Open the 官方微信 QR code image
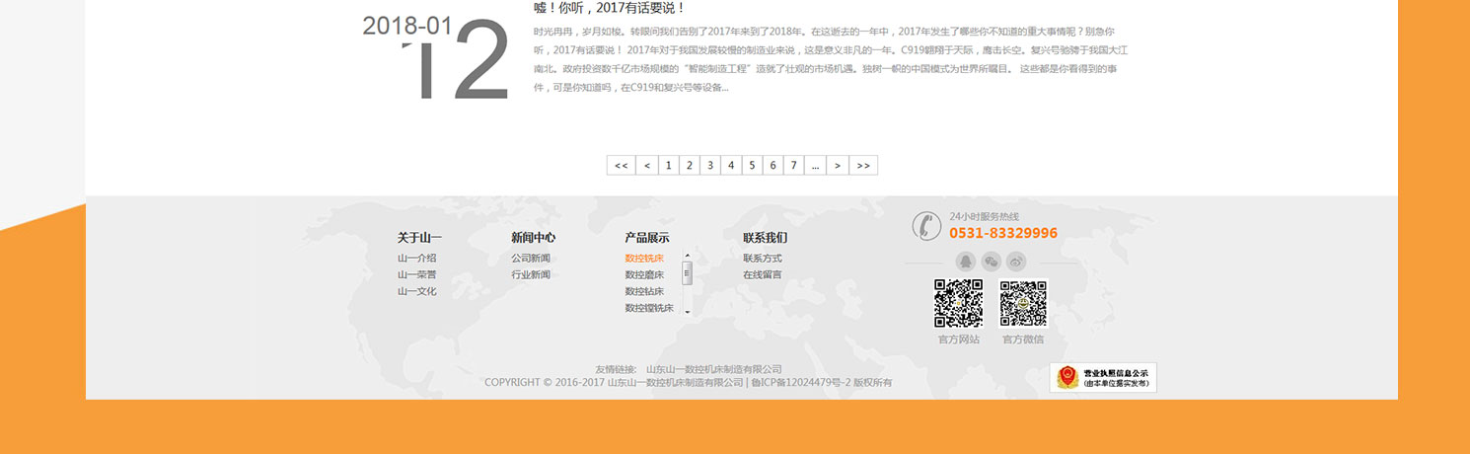This screenshot has width=1470, height=454. coord(1023,303)
